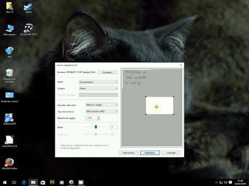Open the Steam desktop shortcut
This screenshot has height=186, width=249.
(x=28, y=8)
